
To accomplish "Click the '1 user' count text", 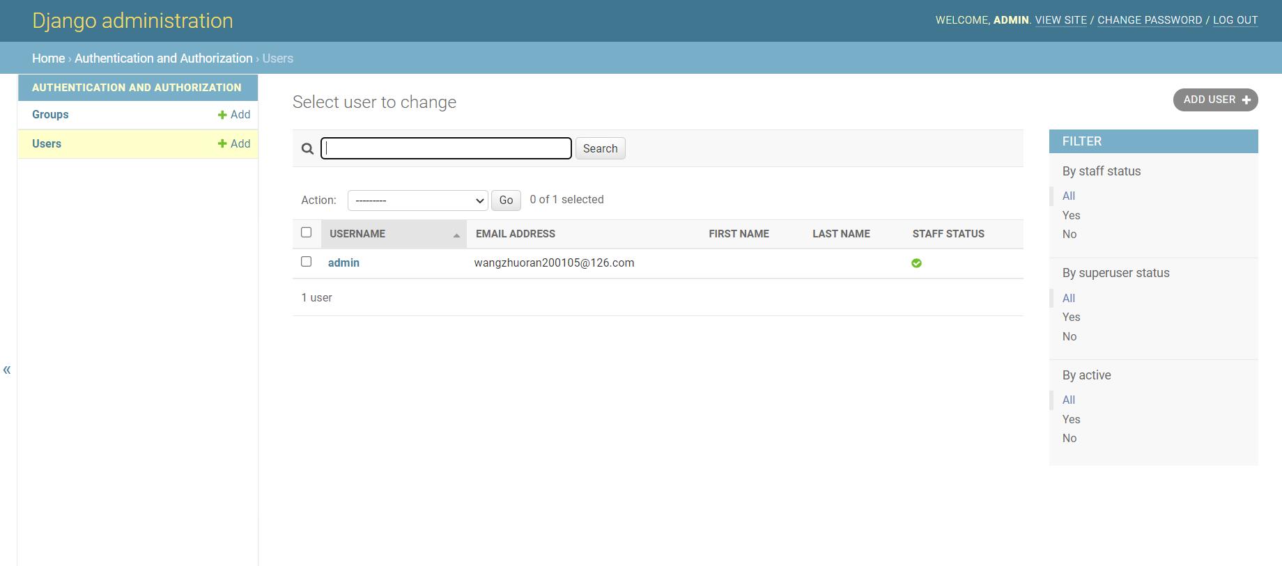I will pos(316,298).
